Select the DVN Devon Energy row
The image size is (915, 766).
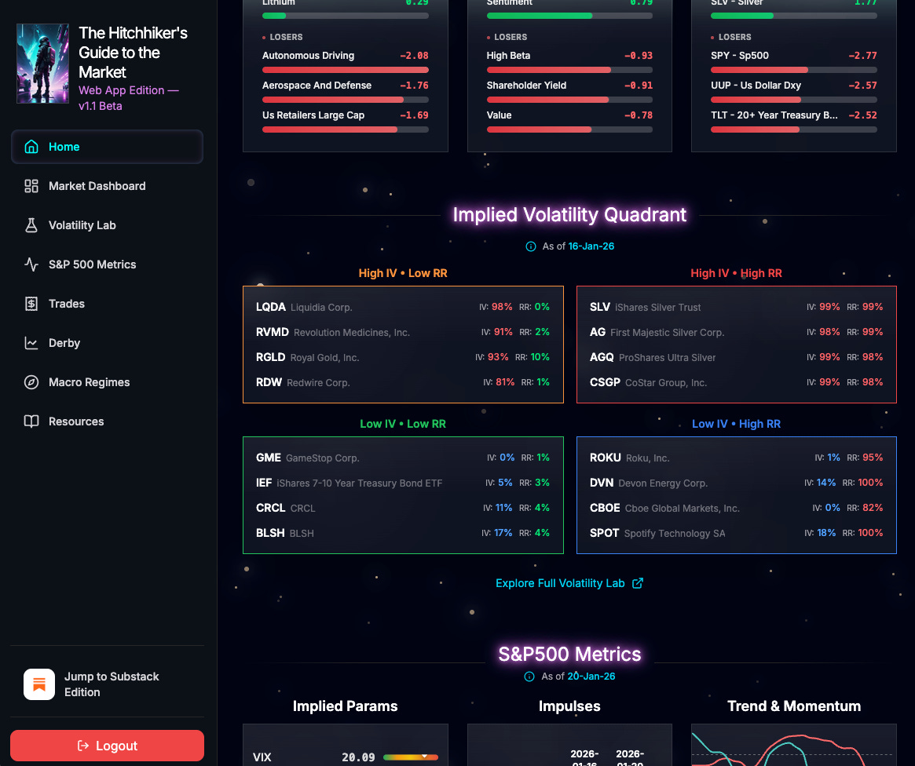coord(737,483)
